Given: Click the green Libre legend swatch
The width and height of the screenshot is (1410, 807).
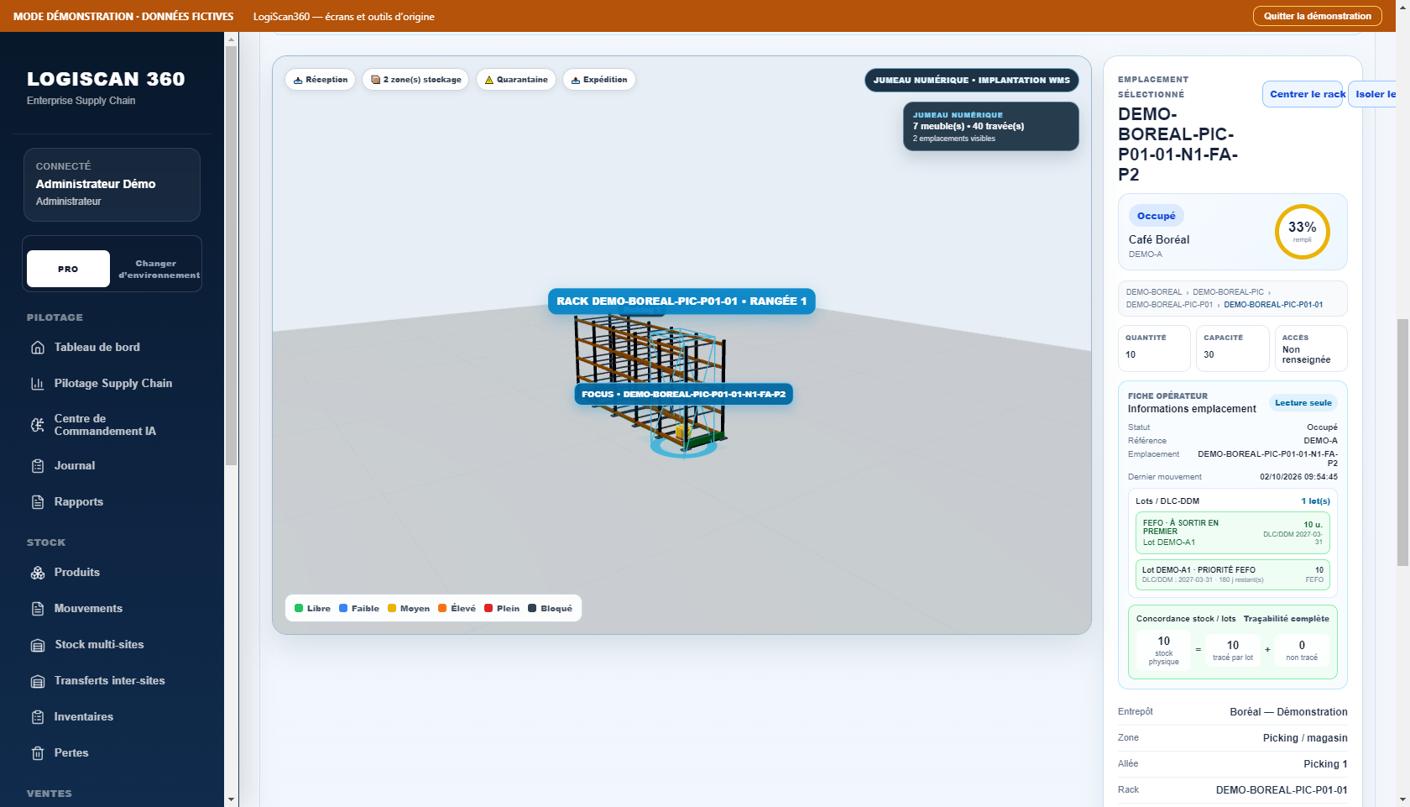Looking at the screenshot, I should [x=299, y=608].
